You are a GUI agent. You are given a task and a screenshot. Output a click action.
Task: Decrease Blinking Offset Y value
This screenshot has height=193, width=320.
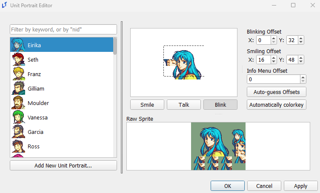[301, 42]
